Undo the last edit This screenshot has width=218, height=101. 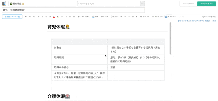coord(180,17)
